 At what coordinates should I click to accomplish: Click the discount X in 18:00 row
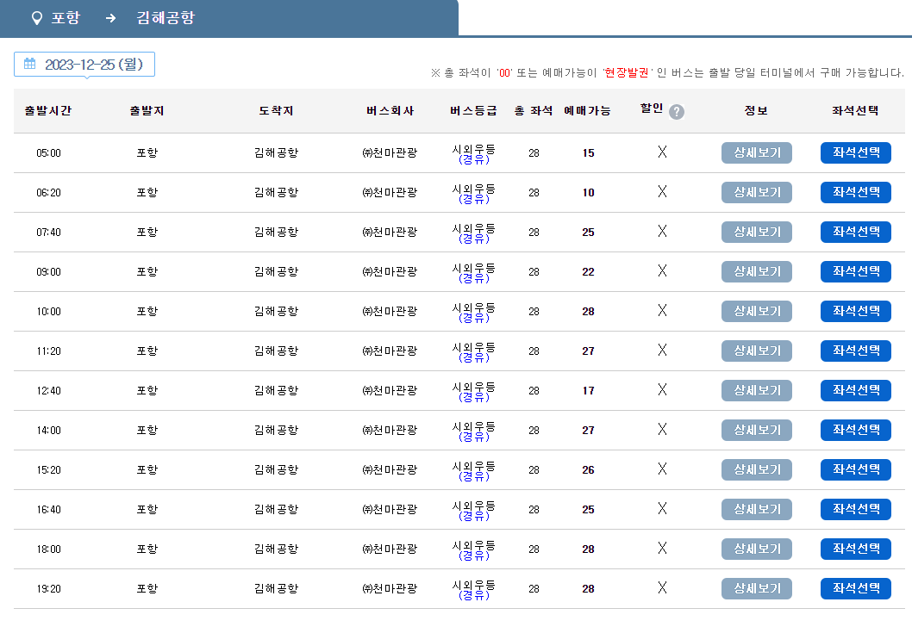662,549
